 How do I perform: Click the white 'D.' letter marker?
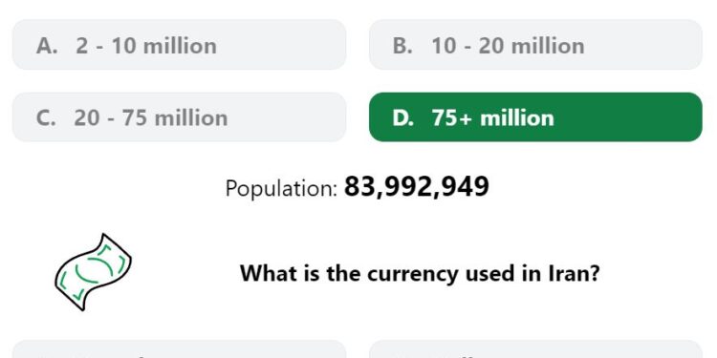tap(403, 117)
